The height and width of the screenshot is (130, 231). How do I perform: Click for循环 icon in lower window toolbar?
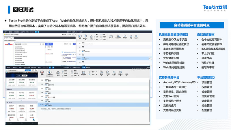[114, 72]
